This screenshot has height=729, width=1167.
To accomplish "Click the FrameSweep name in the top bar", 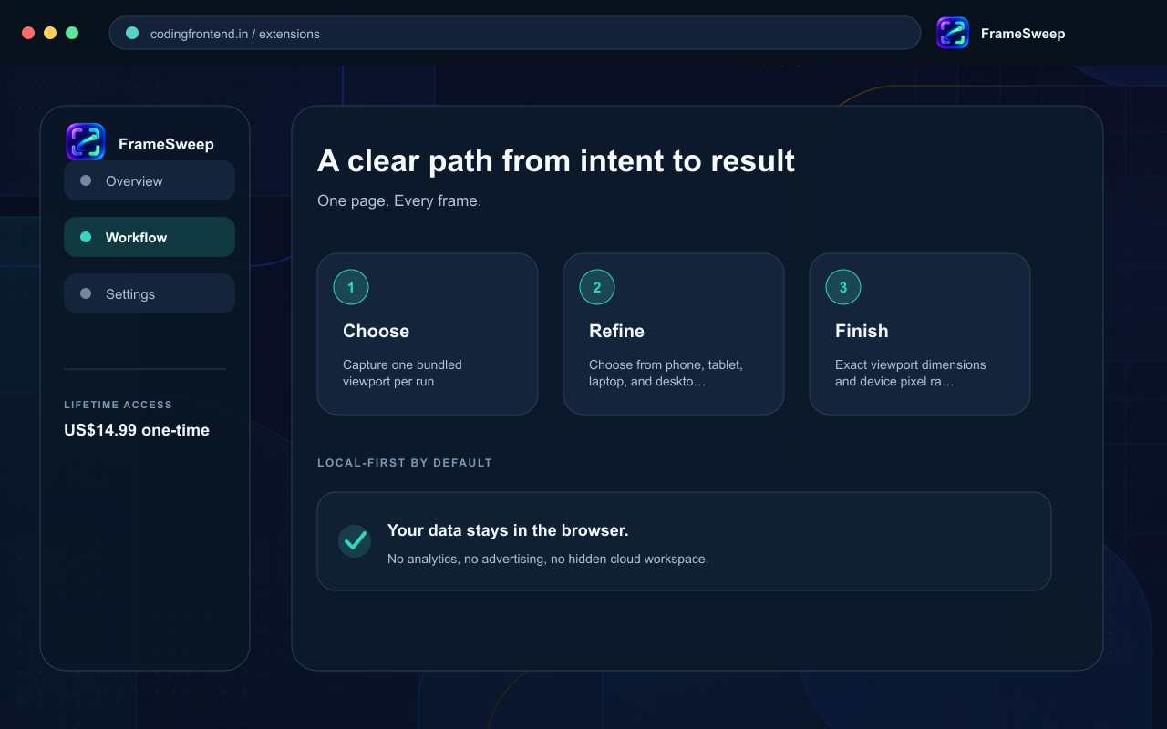I will [x=1023, y=34].
